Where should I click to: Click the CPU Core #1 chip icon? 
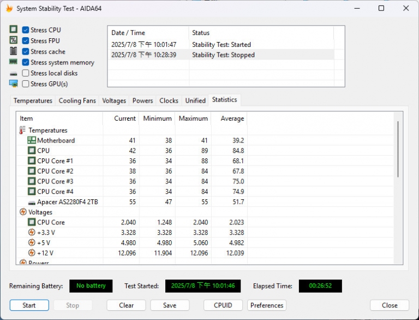32,161
